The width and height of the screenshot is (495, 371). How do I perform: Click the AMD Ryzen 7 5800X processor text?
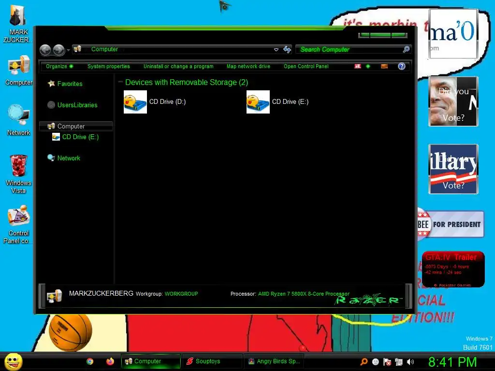(304, 294)
